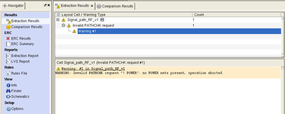Follow the 'Warning: #1 in Signal_path_RF_v1' link
This screenshot has width=285, height=114.
pos(93,69)
